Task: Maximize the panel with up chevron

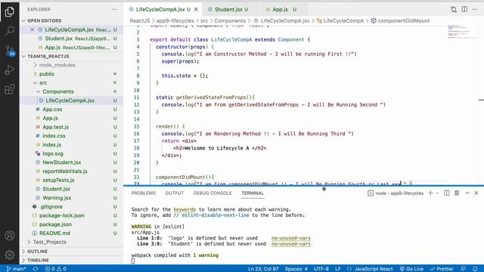Action: pos(467,193)
